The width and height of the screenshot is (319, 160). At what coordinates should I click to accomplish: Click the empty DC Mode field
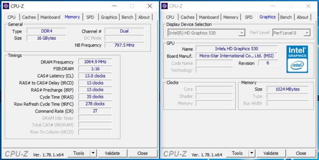pos(124,38)
